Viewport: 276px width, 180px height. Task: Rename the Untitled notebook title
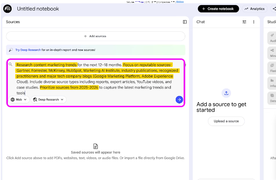pos(38,9)
